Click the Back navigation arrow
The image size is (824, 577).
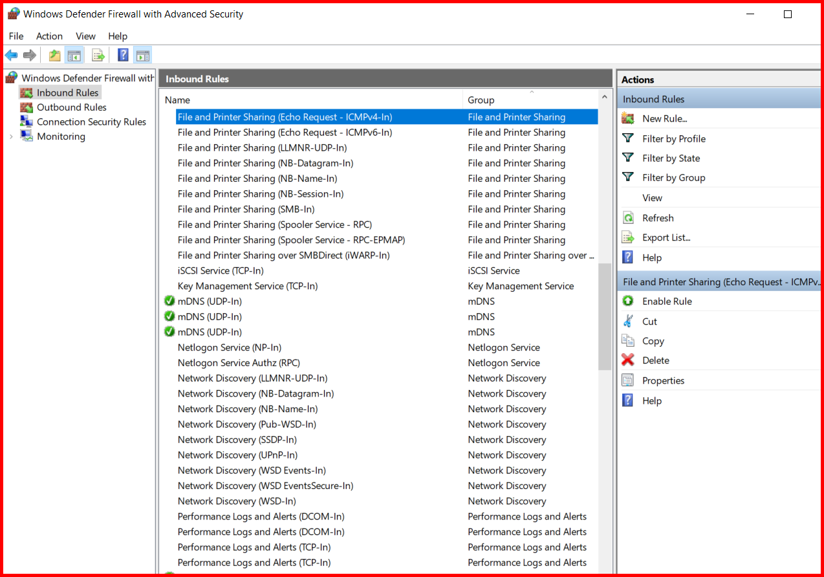(11, 55)
